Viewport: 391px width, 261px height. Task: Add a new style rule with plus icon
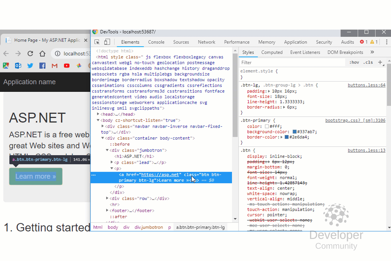(x=380, y=62)
